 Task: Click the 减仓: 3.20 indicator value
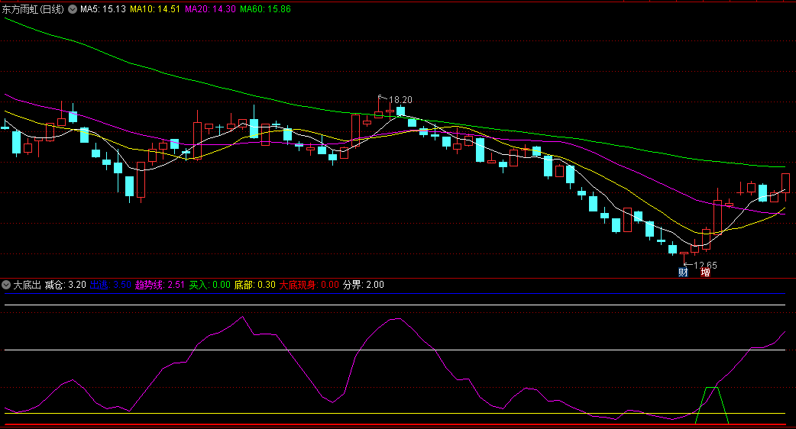(x=66, y=285)
